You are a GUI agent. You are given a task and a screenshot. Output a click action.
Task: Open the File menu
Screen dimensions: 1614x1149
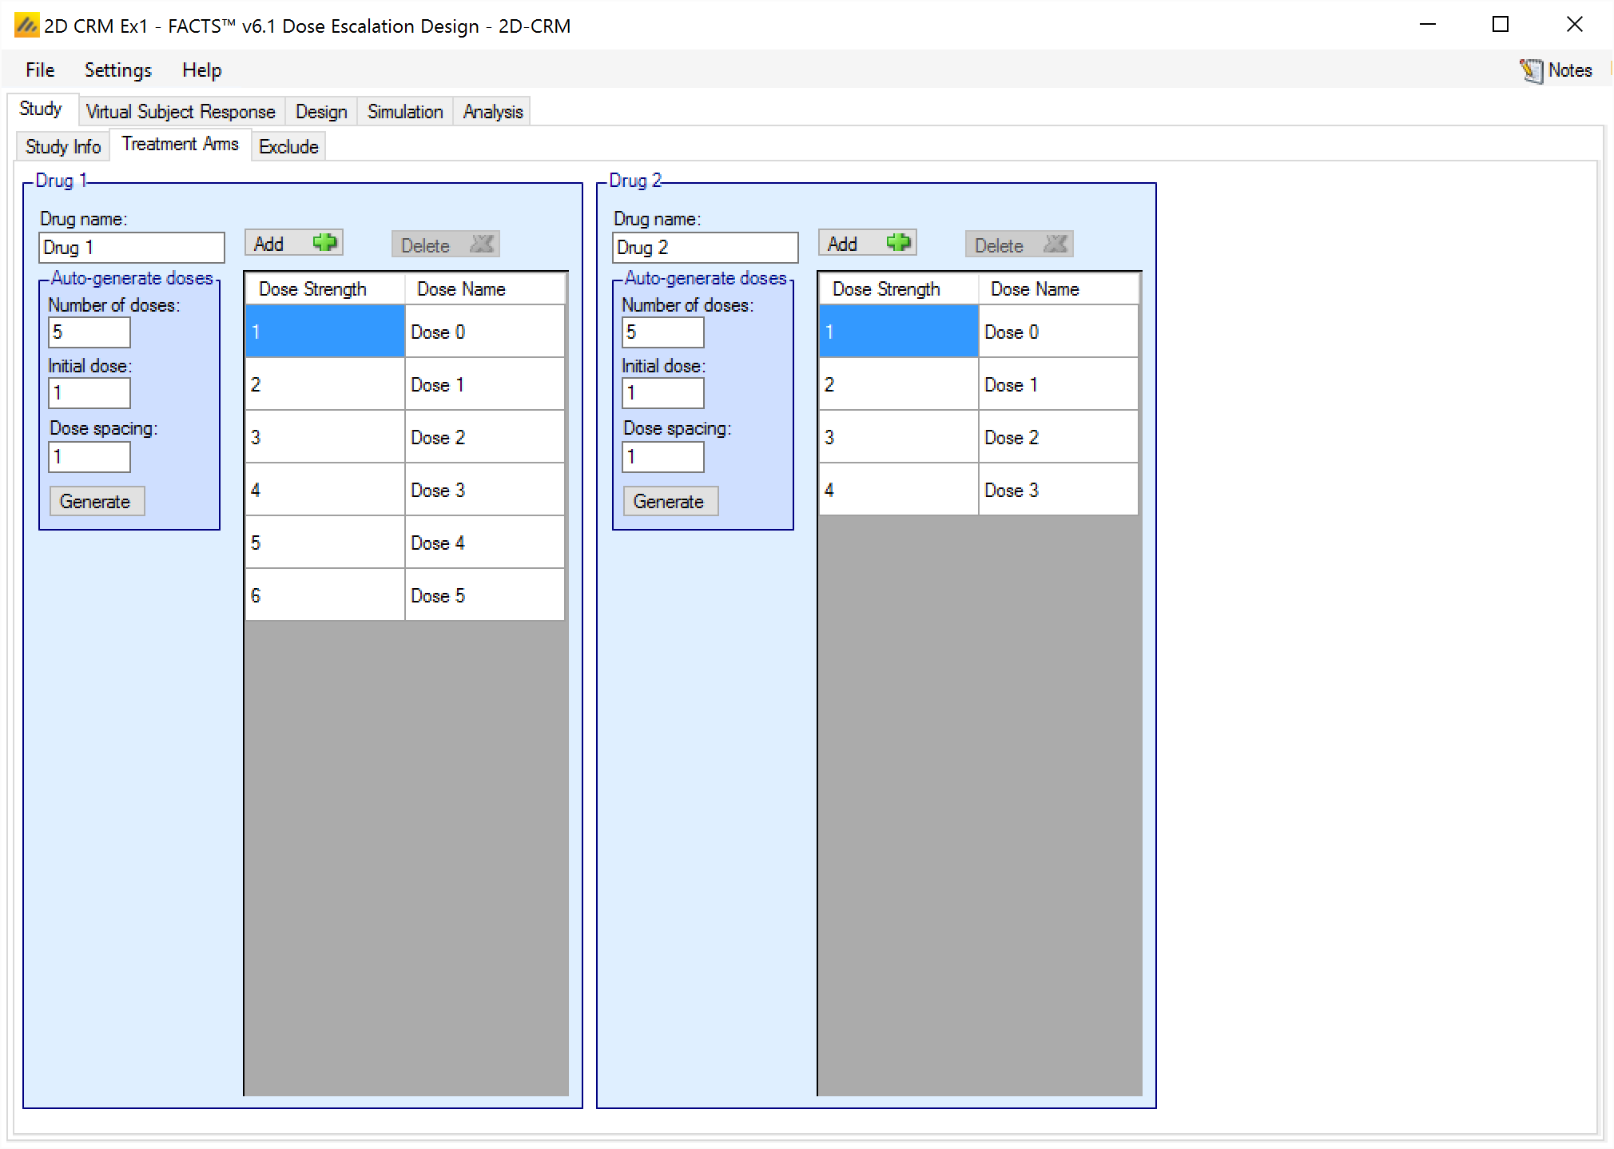(x=40, y=70)
